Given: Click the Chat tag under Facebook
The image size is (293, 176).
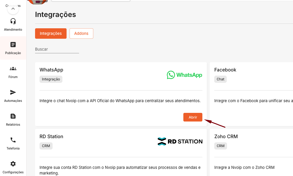Looking at the screenshot, I should point(220,79).
